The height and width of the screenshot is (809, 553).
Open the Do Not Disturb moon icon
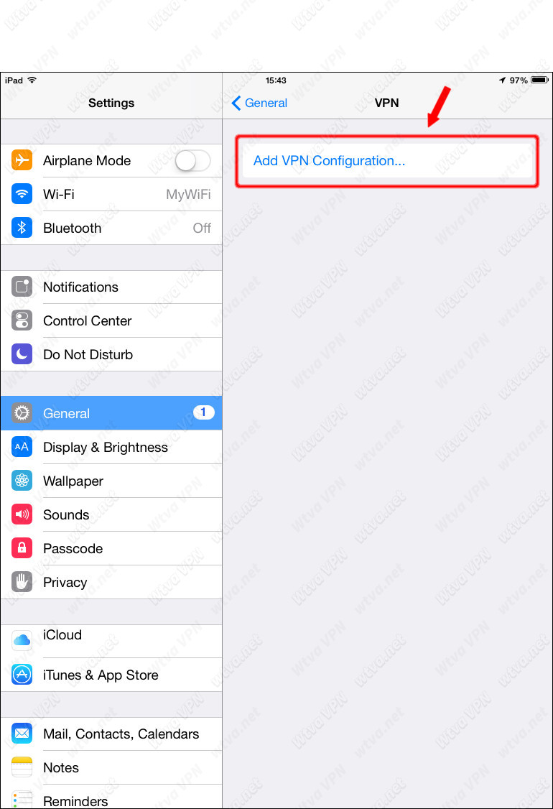22,354
